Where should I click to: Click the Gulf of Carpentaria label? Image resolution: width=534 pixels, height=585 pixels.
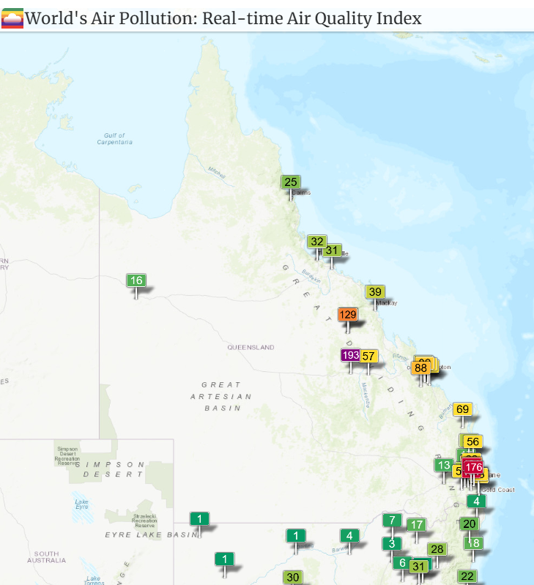pos(114,139)
